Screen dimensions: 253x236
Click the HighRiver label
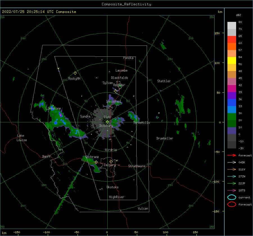click(x=117, y=197)
